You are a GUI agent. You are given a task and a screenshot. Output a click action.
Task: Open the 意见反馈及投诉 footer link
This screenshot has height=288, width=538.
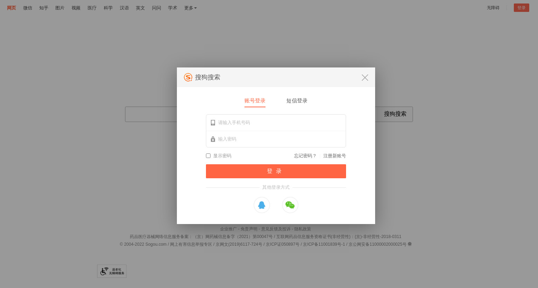[276, 229]
